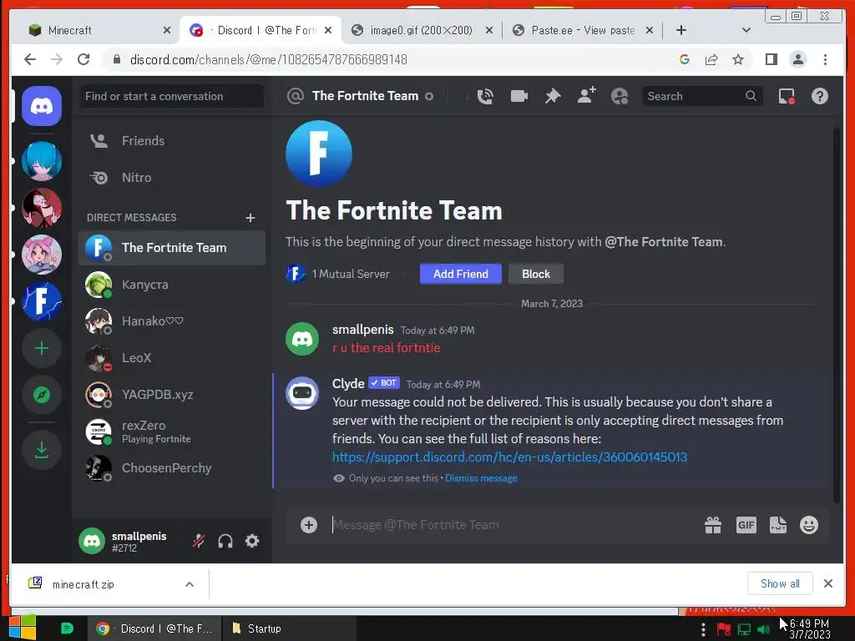
Task: Toggle microphone mute
Action: 199,541
